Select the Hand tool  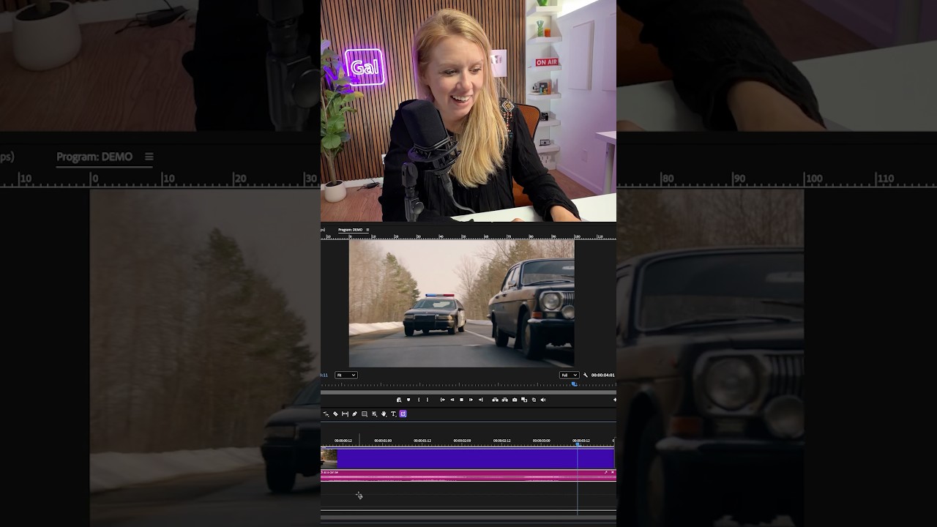click(384, 414)
